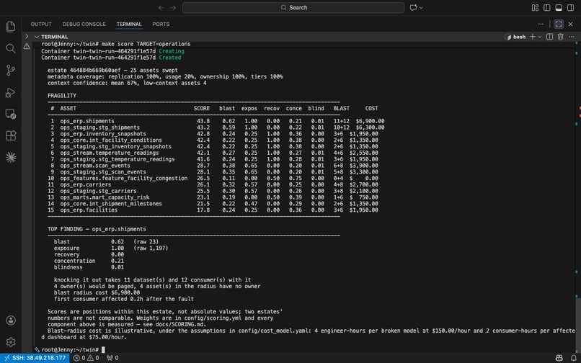Go back with the left arrow
The width and height of the screenshot is (581, 363).
click(161, 7)
